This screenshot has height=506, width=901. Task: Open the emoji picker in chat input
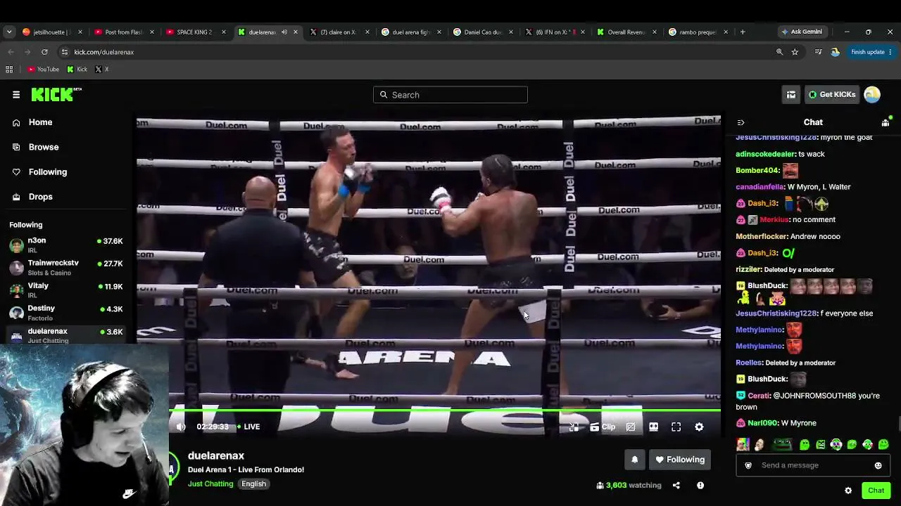pos(878,465)
